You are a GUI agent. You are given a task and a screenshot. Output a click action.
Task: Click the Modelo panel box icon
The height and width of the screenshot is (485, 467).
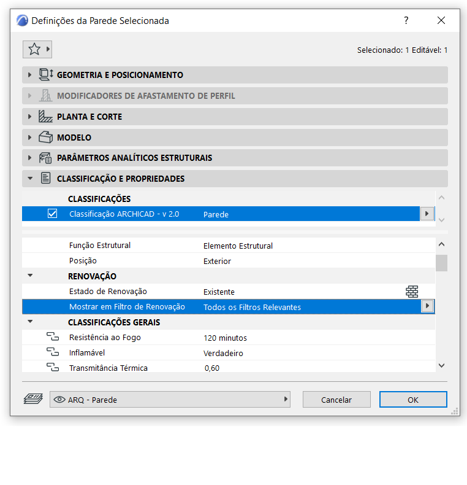(46, 138)
